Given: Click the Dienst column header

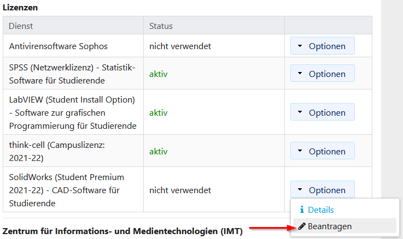Looking at the screenshot, I should 21,26.
